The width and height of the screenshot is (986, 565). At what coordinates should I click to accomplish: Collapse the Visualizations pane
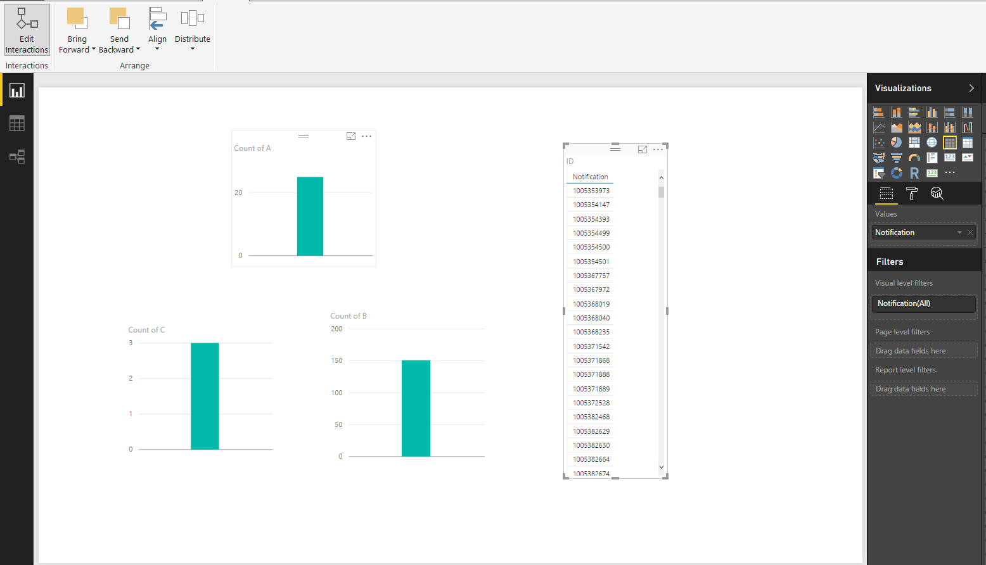[971, 88]
